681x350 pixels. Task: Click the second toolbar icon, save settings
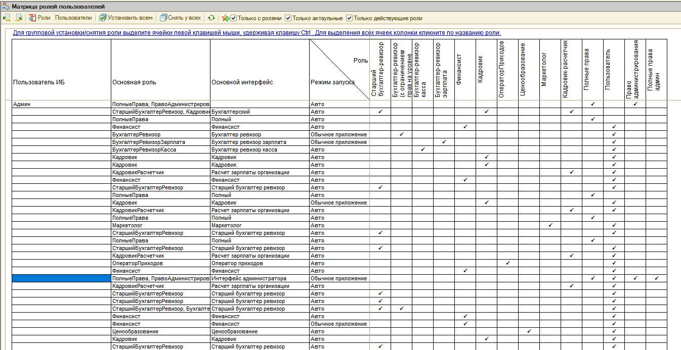tap(19, 18)
